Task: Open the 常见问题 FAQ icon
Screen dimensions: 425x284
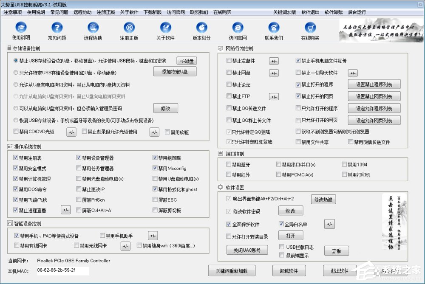Action: (x=57, y=31)
